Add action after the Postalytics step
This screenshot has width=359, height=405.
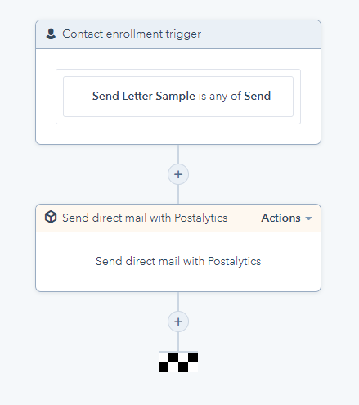click(178, 322)
